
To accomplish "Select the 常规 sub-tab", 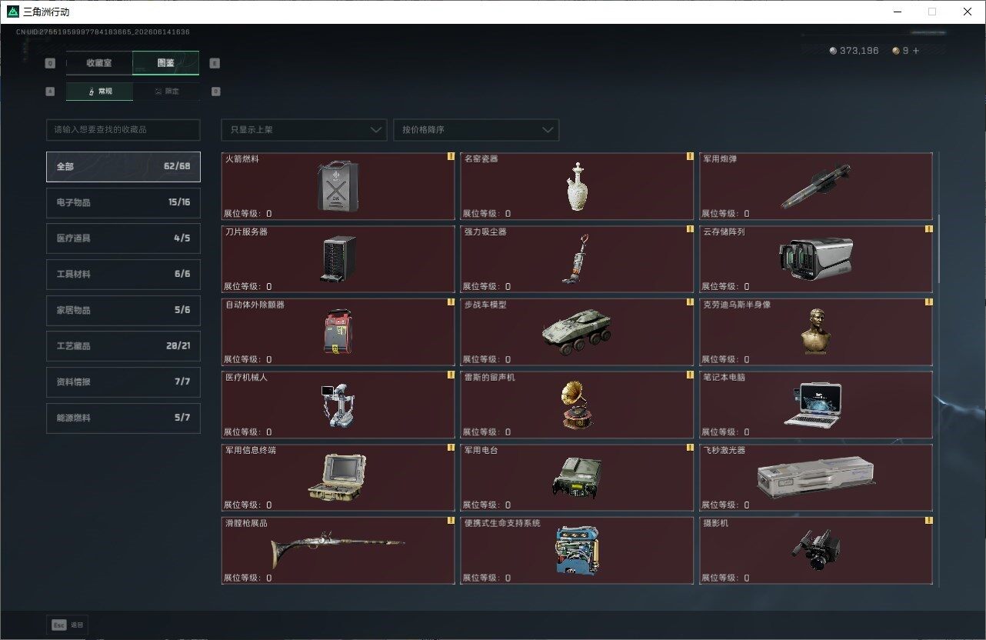I will 99,91.
